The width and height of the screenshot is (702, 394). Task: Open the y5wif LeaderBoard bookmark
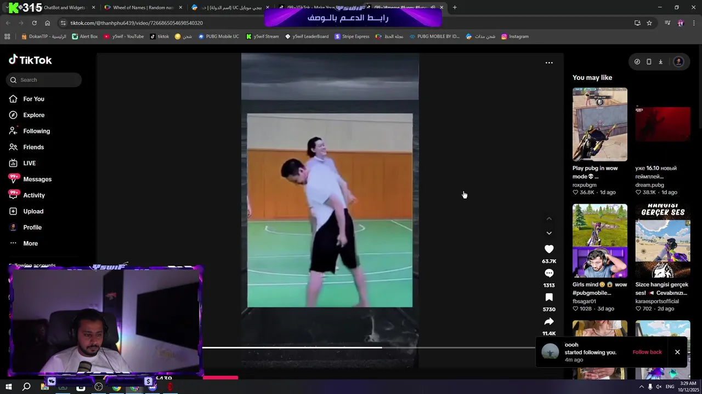coord(307,37)
